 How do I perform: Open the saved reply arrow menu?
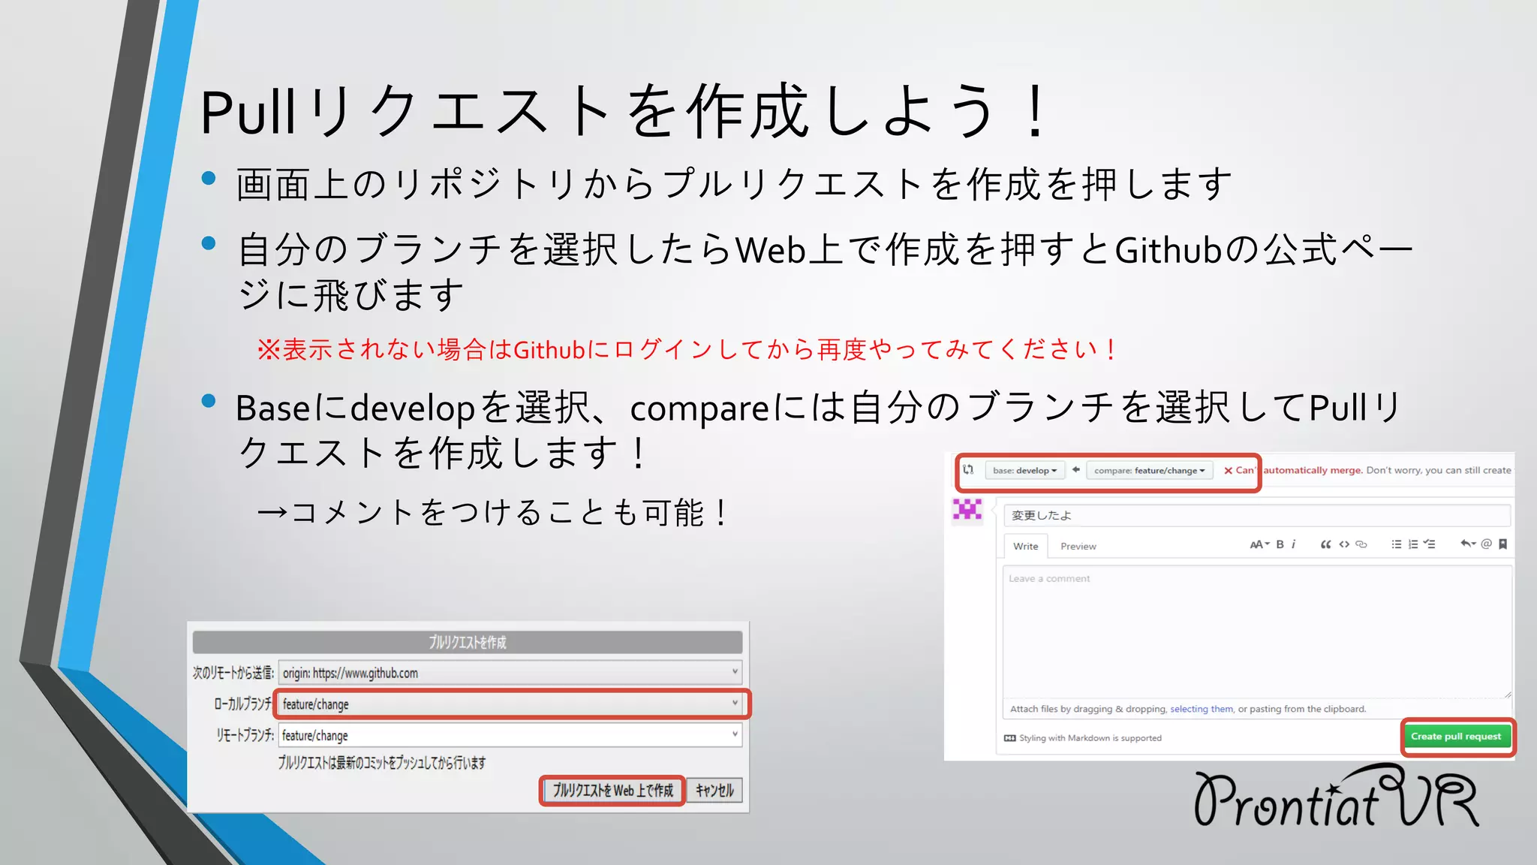[x=1468, y=544]
